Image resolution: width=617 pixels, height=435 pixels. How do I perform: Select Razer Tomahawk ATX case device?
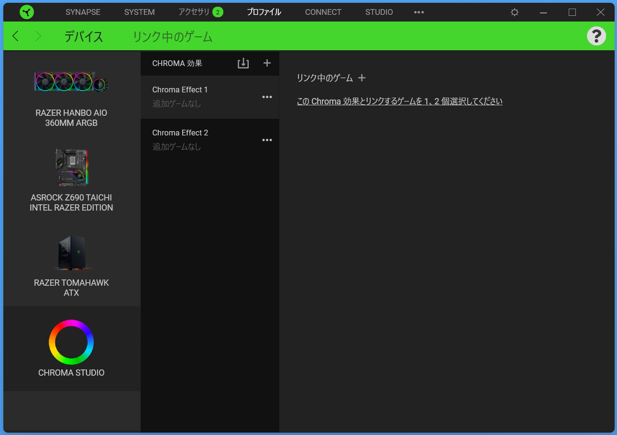coord(71,264)
